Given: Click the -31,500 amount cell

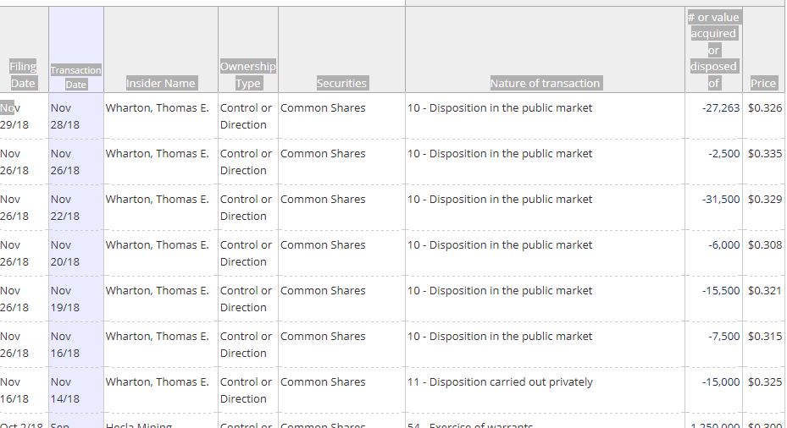Looking at the screenshot, I should [x=718, y=200].
